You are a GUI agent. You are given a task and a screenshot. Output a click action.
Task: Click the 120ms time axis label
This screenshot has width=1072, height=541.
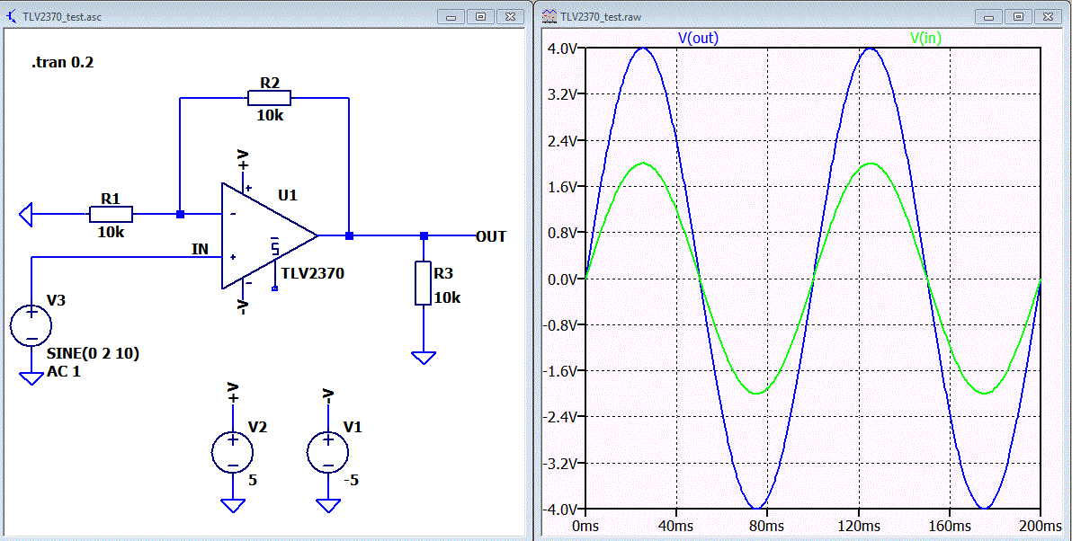pyautogui.click(x=858, y=526)
